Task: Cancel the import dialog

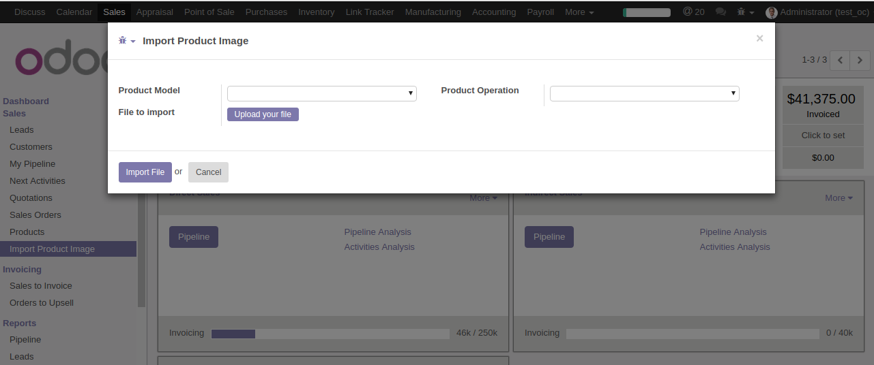Action: coord(208,172)
